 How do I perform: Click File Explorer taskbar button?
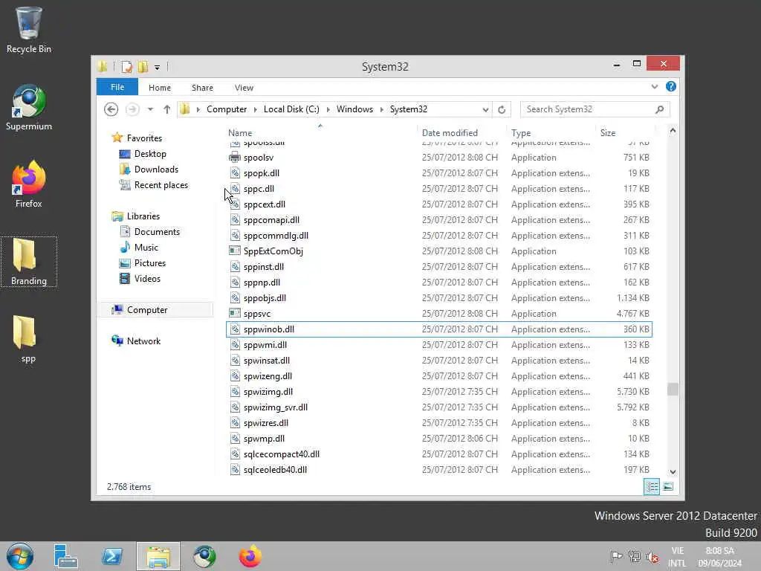point(158,556)
